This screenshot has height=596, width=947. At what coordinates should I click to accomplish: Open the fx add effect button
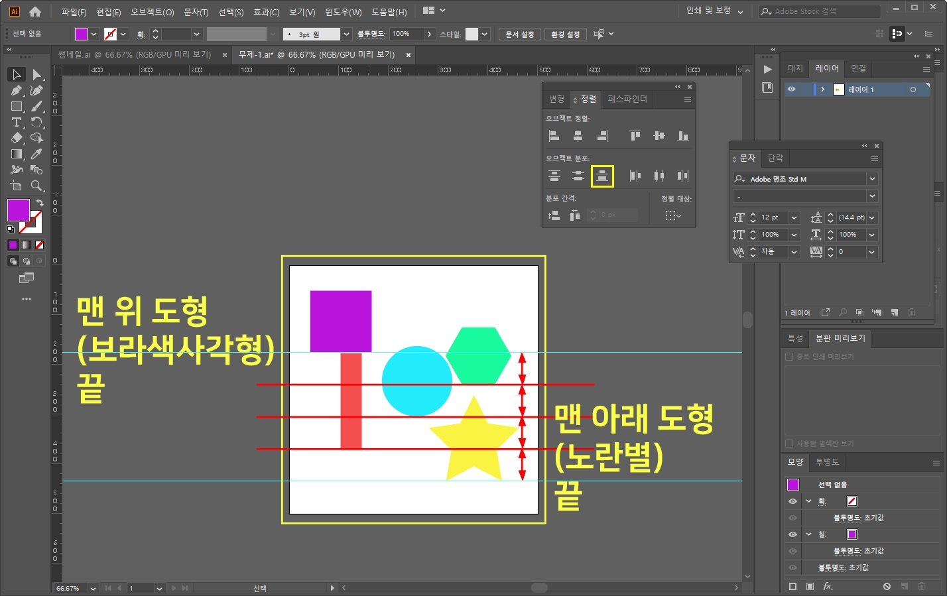tap(828, 587)
